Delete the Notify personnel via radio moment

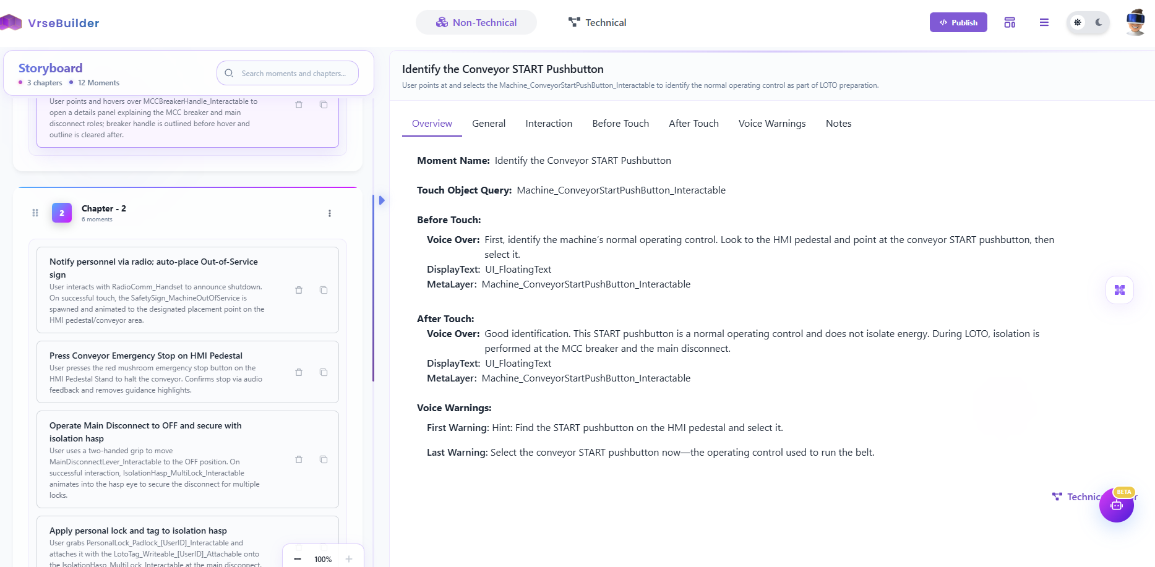pyautogui.click(x=299, y=290)
